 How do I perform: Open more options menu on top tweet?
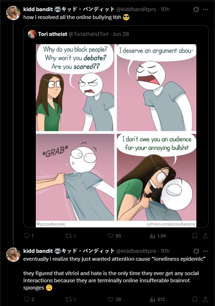205,9
